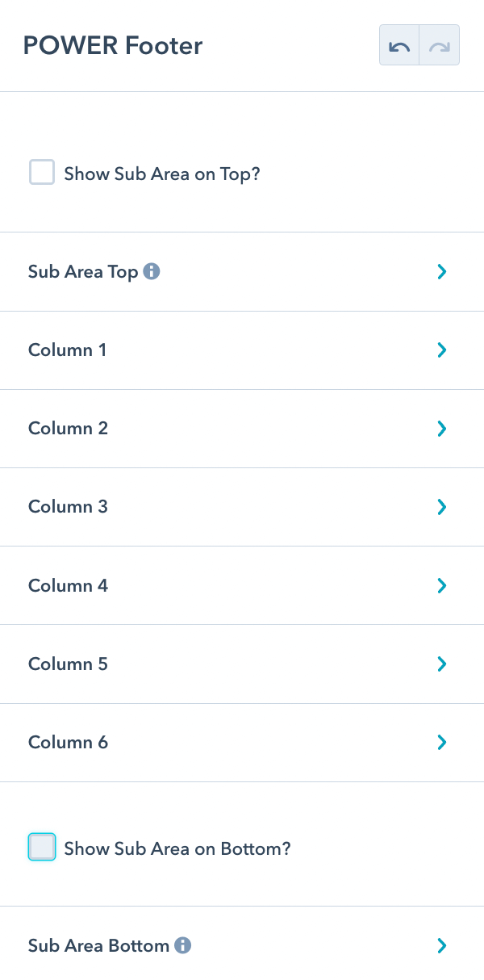Click the 'Show Sub Area on Bottom?' label
The height and width of the screenshot is (980, 484).
(177, 848)
